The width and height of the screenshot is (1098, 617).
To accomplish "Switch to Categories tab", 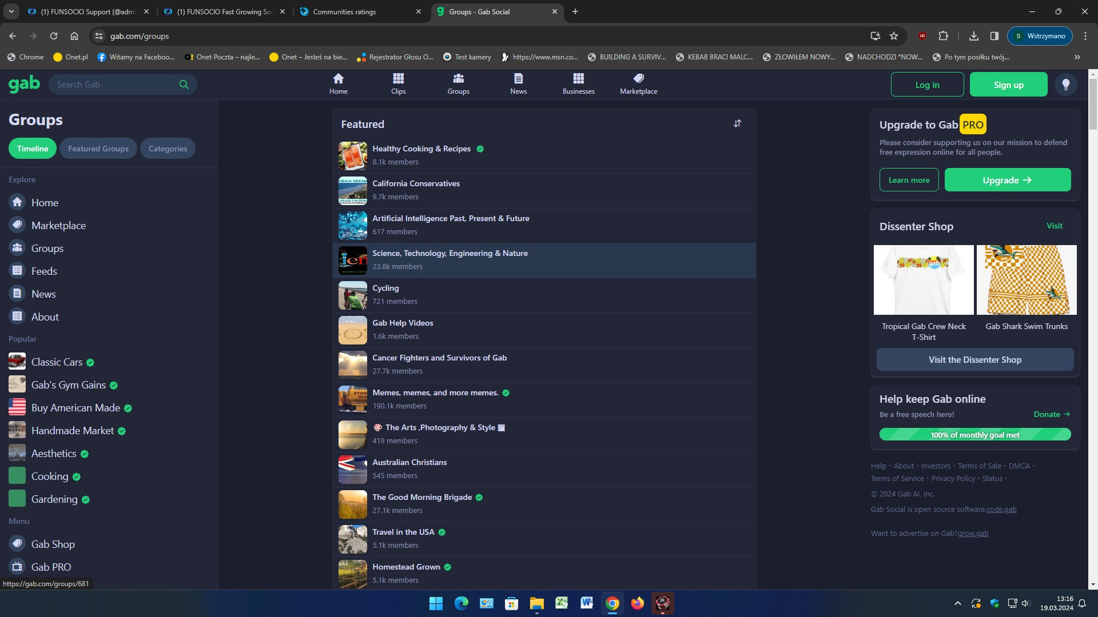I will 168,149.
